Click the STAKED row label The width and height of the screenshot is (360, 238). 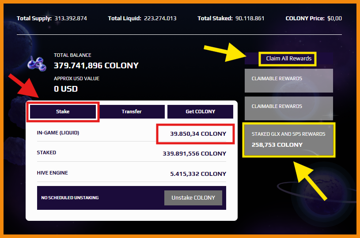46,152
